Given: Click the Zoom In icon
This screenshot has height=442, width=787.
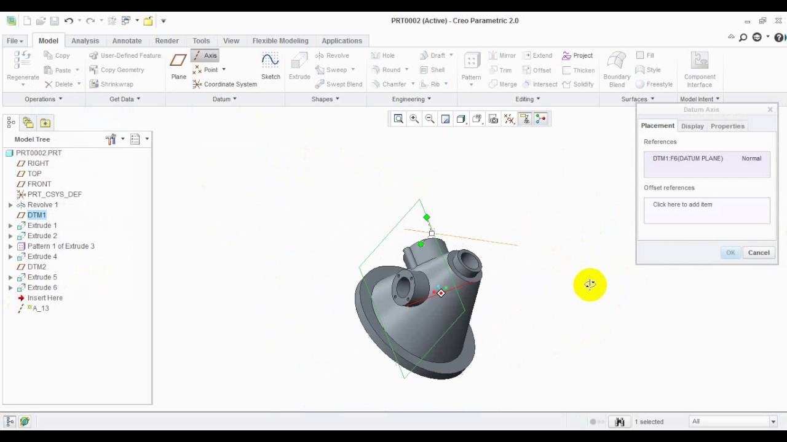Looking at the screenshot, I should 414,119.
